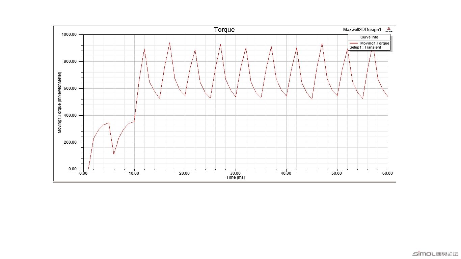Click the red Moving1.Torque line swatch
The width and height of the screenshot is (461, 259).
pyautogui.click(x=354, y=43)
